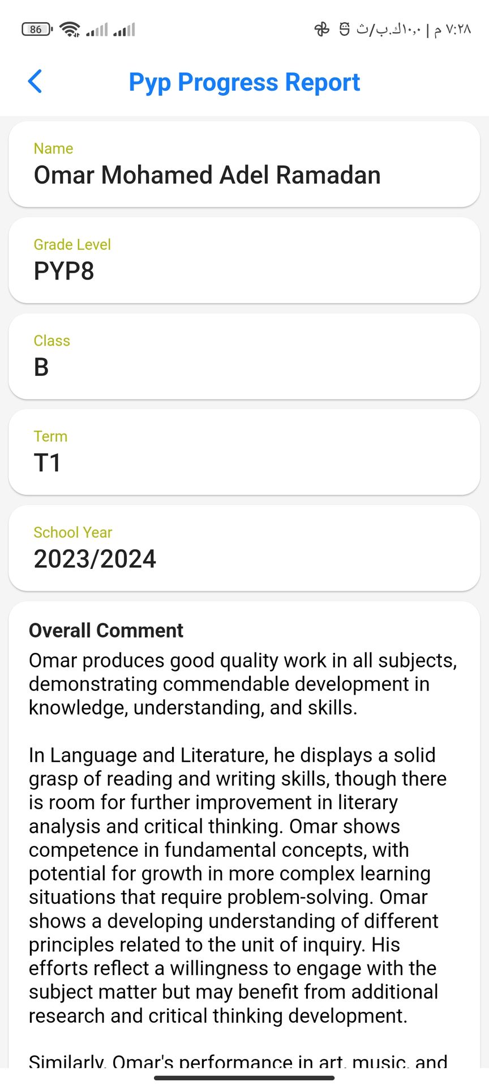Tap the Term T1 card
489x1088 pixels.
pyautogui.click(x=244, y=452)
